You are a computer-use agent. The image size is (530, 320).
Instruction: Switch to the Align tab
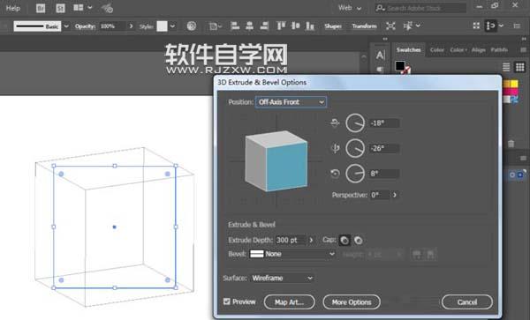pos(478,50)
